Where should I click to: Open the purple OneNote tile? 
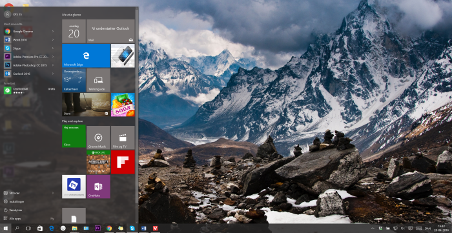click(98, 187)
